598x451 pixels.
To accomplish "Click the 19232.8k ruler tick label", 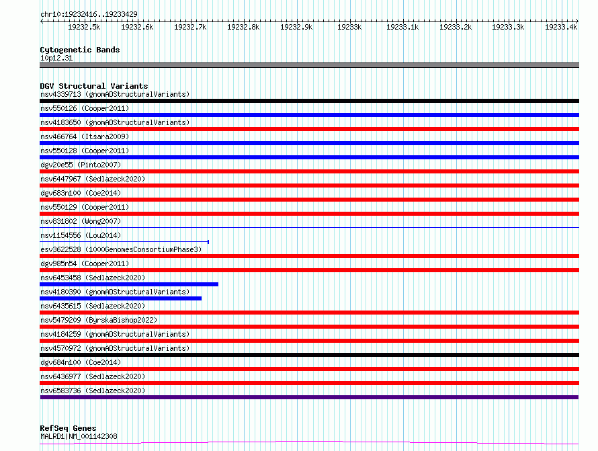I will 243,27.
